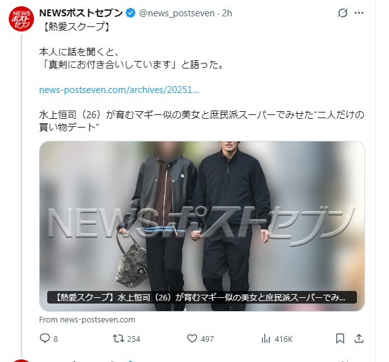Click the 2h timestamp

227,13
